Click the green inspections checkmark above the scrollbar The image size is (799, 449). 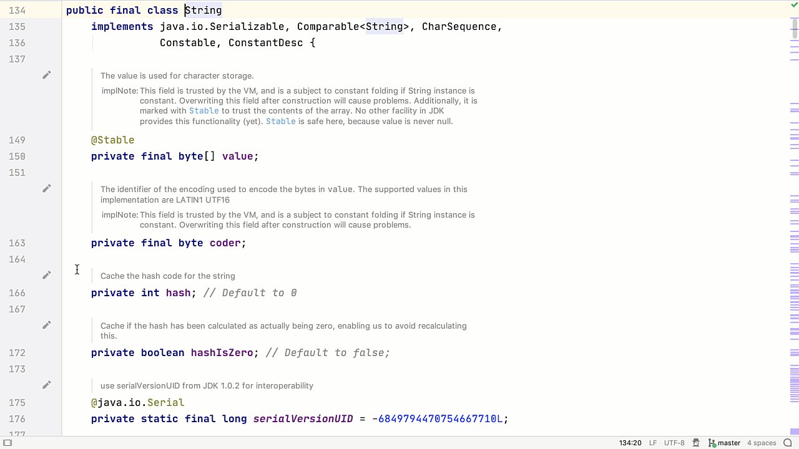pos(793,5)
